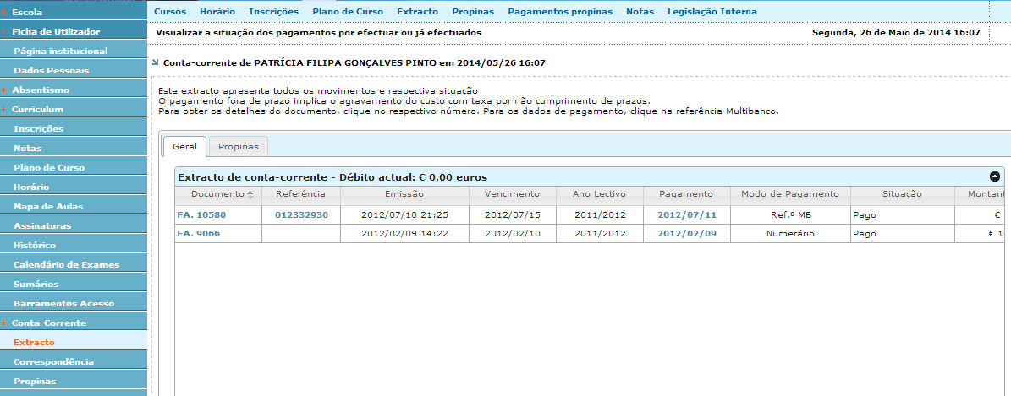
Task: Go to Horário in top navigation
Action: (x=217, y=12)
